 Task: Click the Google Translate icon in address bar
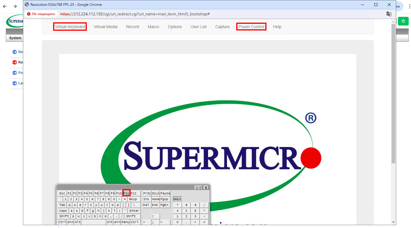pos(389,14)
